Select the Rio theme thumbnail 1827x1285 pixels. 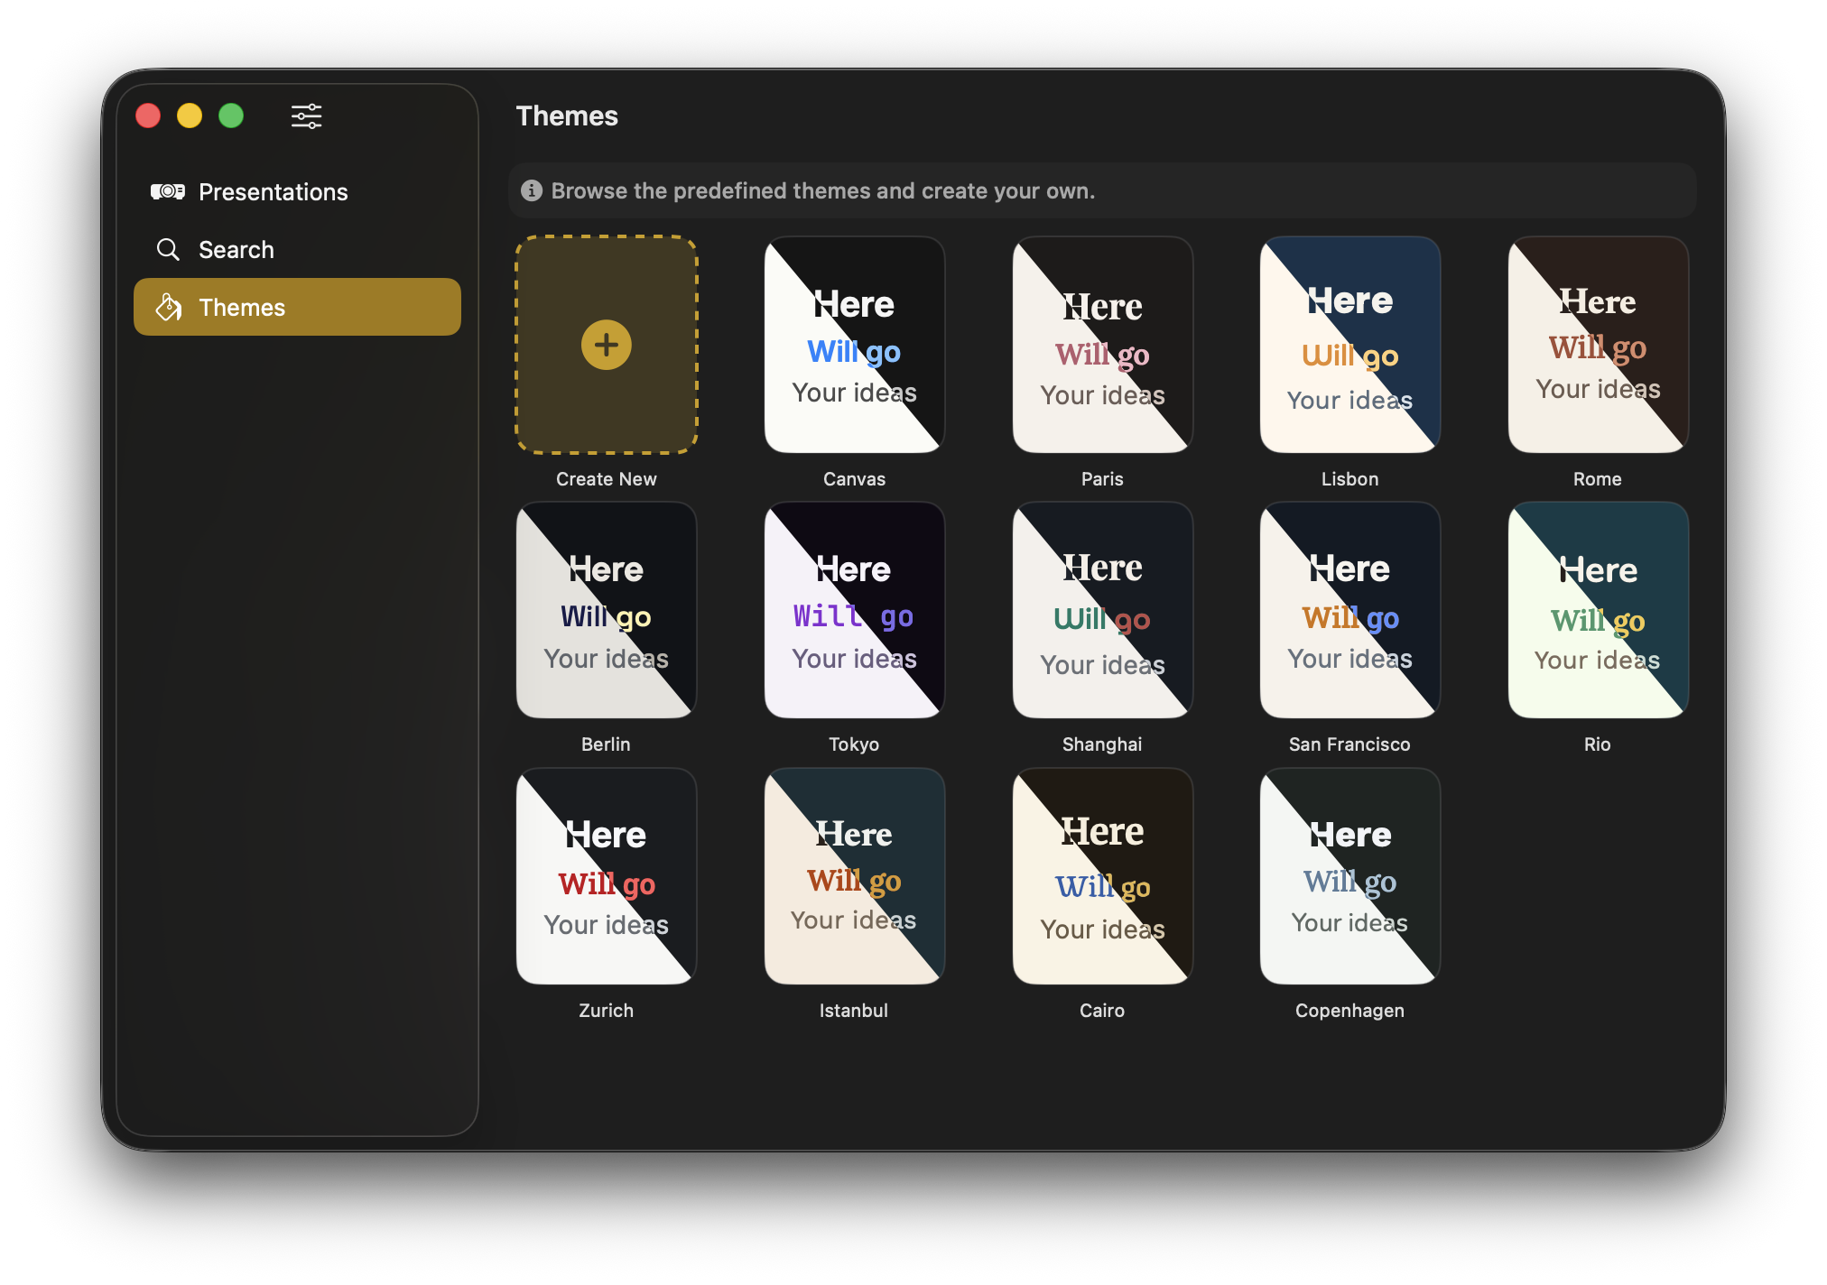(1598, 610)
